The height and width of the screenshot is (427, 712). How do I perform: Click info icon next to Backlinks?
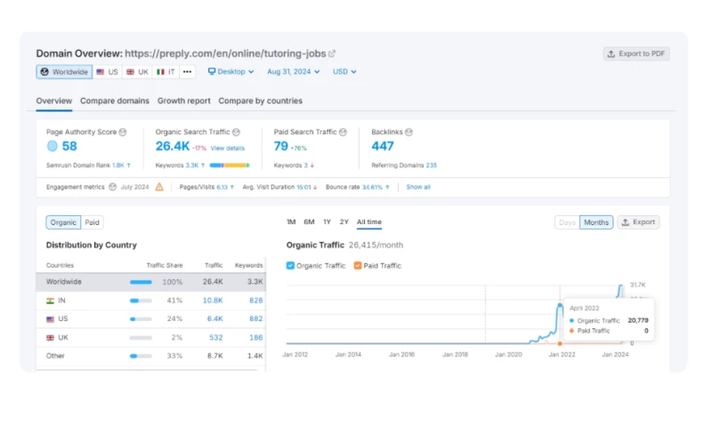click(409, 132)
